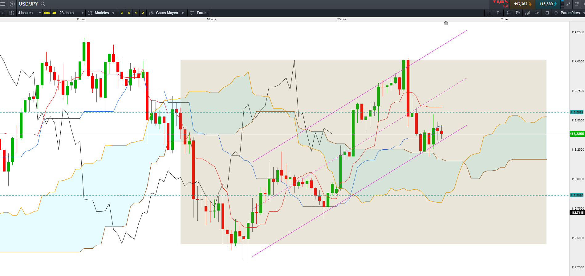Viewport: 585px width, 276px height.
Task: Click the 114,0000 price axis label
Action: 578,61
